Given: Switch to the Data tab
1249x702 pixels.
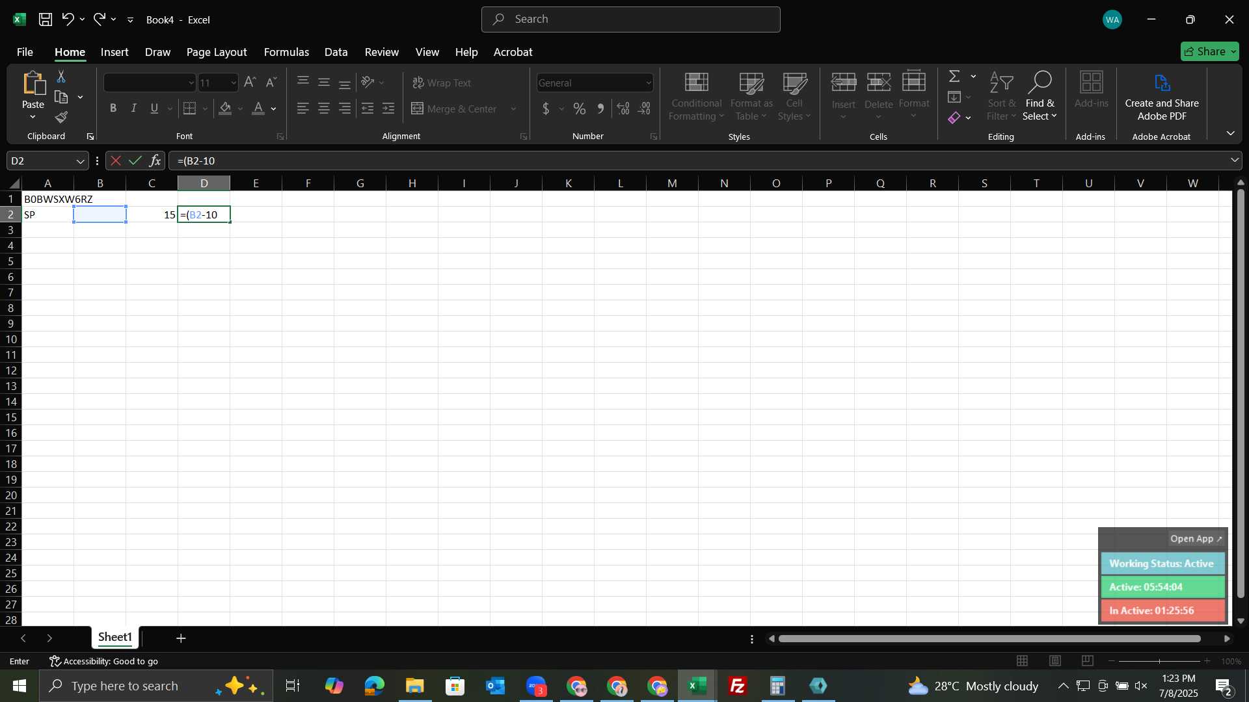Looking at the screenshot, I should (336, 52).
